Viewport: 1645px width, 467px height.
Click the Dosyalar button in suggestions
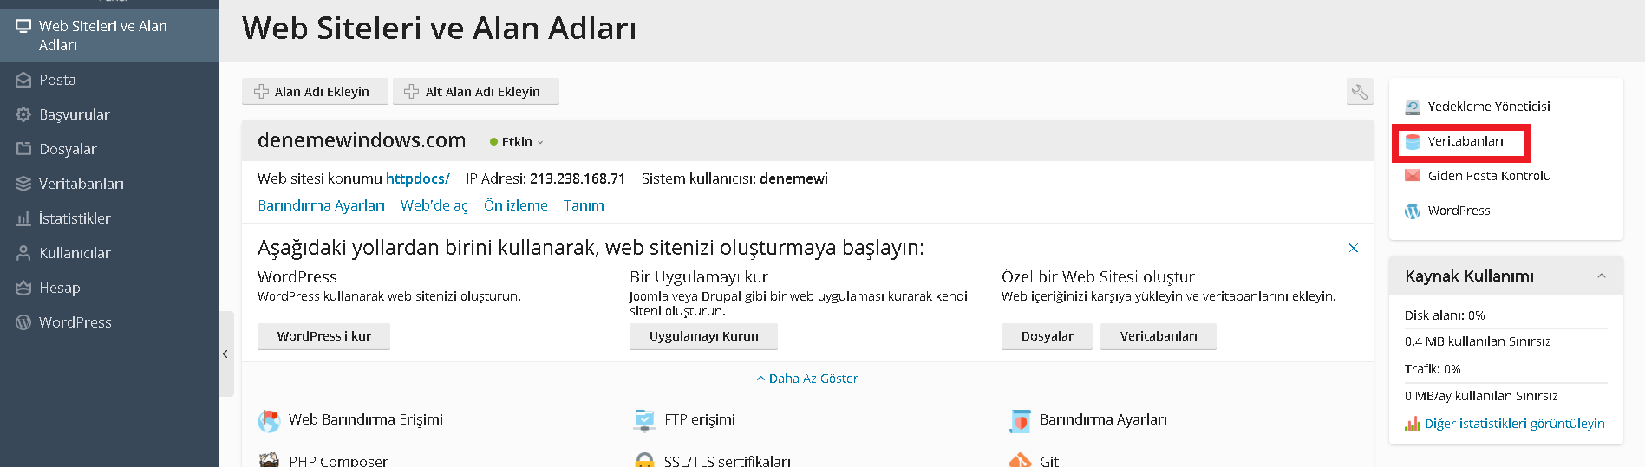[1047, 336]
